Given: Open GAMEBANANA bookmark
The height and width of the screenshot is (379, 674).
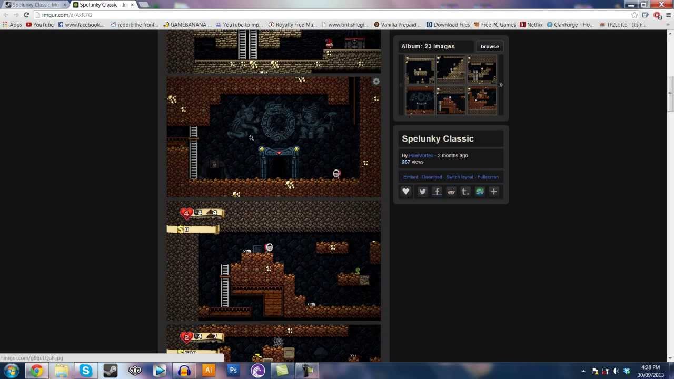Looking at the screenshot, I should (x=187, y=25).
